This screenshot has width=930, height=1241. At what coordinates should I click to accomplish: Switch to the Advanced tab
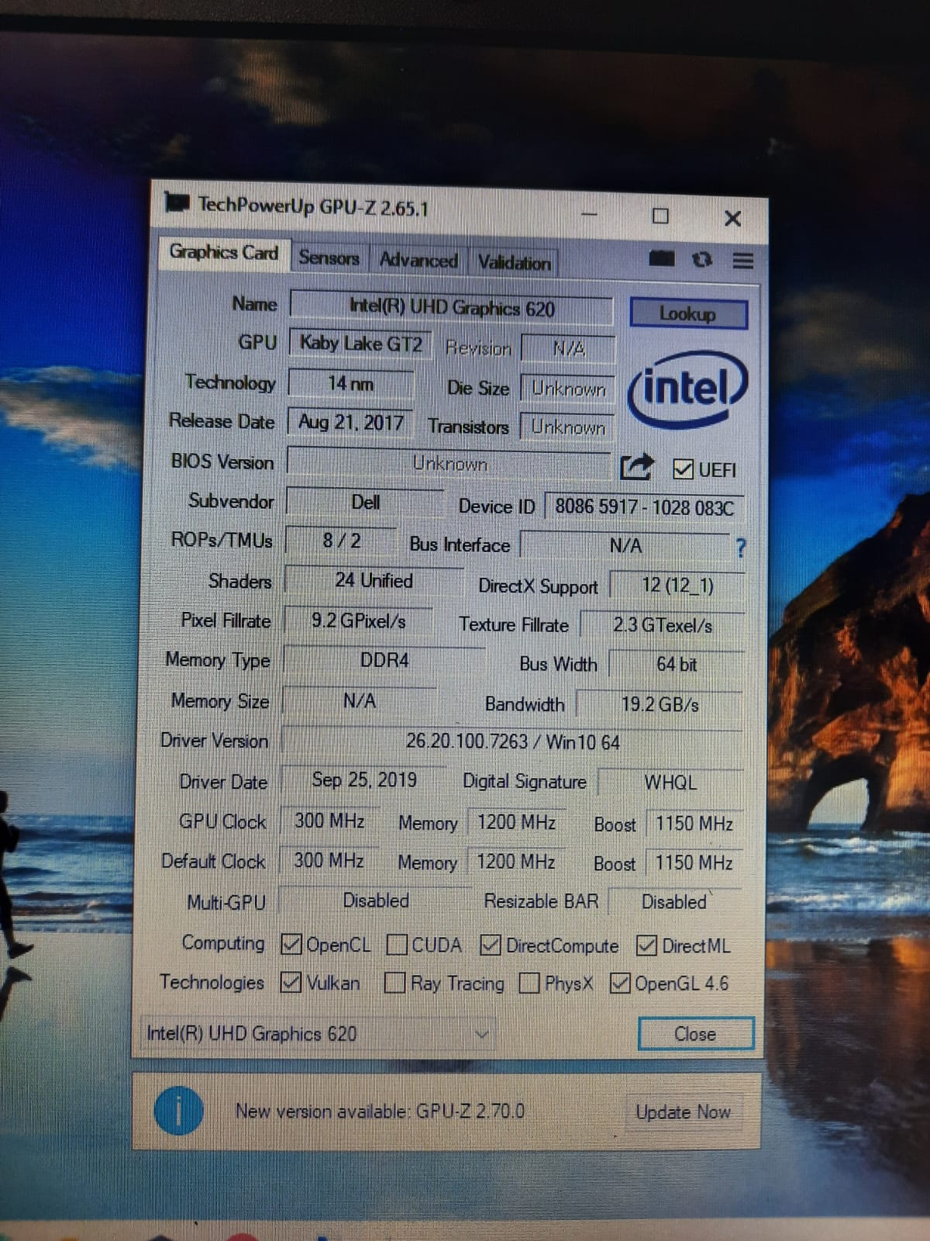point(418,260)
